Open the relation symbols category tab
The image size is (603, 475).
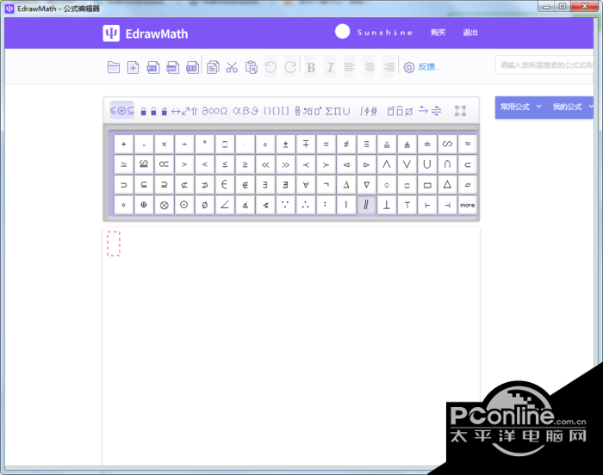(x=122, y=111)
